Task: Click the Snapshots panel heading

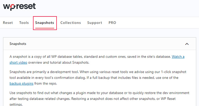Action: coord(18,44)
